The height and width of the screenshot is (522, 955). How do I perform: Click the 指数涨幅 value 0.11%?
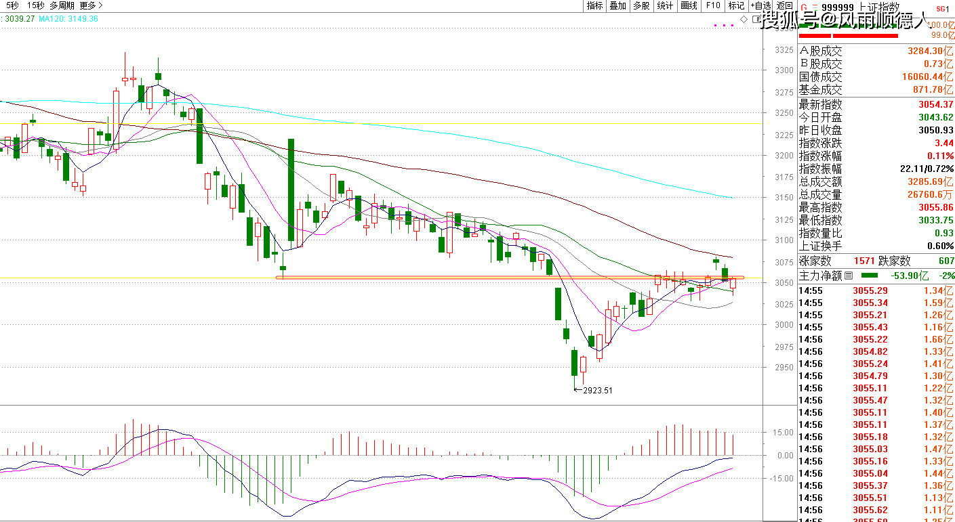pos(941,156)
